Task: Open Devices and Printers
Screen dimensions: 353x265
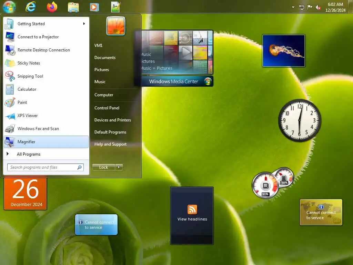Action: tap(113, 120)
